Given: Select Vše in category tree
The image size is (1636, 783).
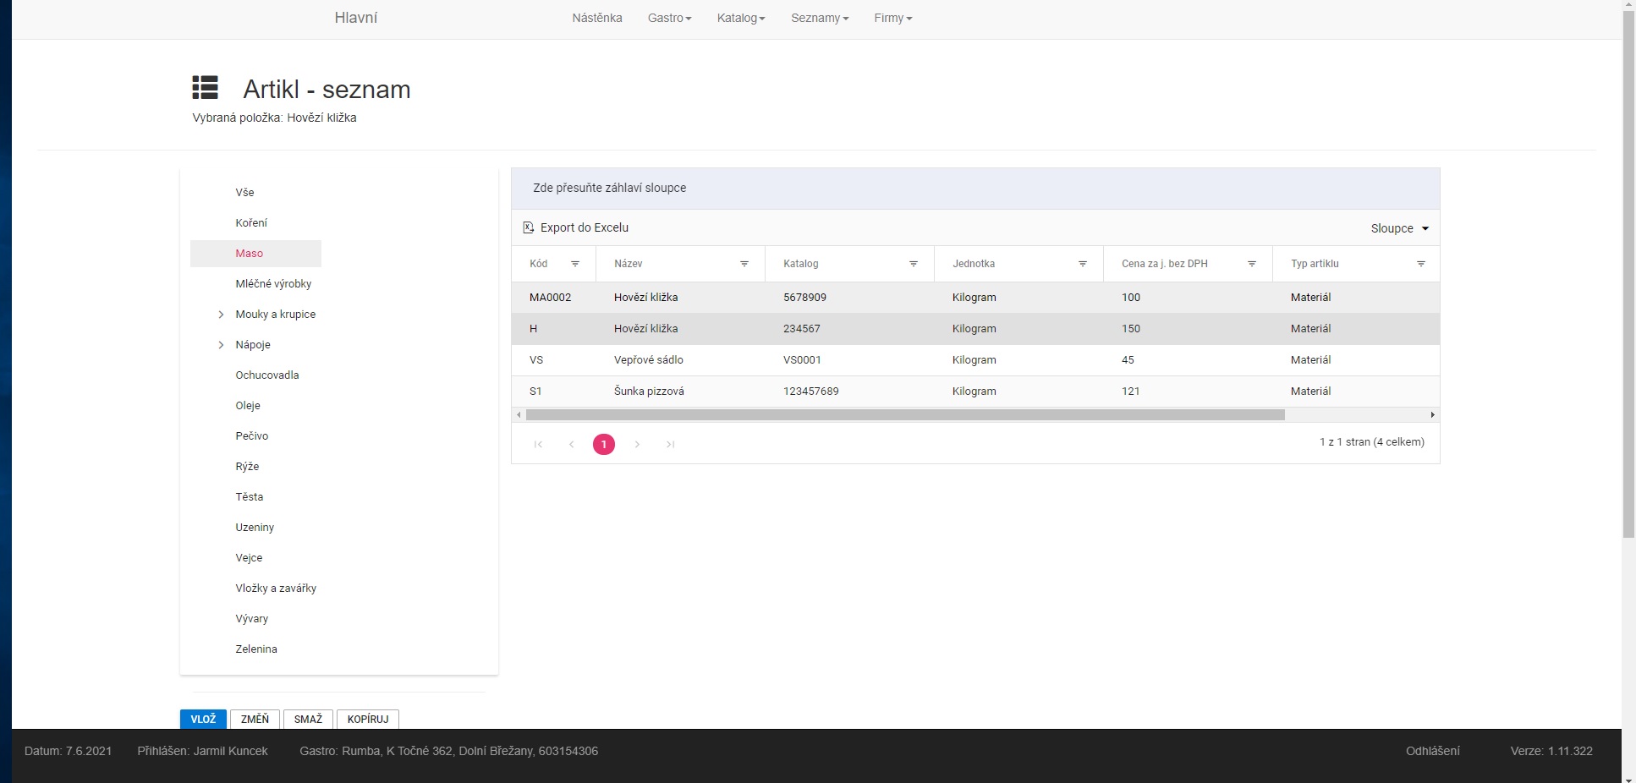Looking at the screenshot, I should click(x=245, y=193).
